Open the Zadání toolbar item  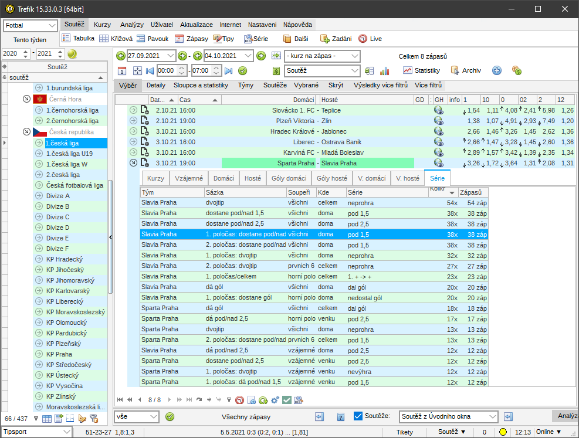pyautogui.click(x=336, y=38)
